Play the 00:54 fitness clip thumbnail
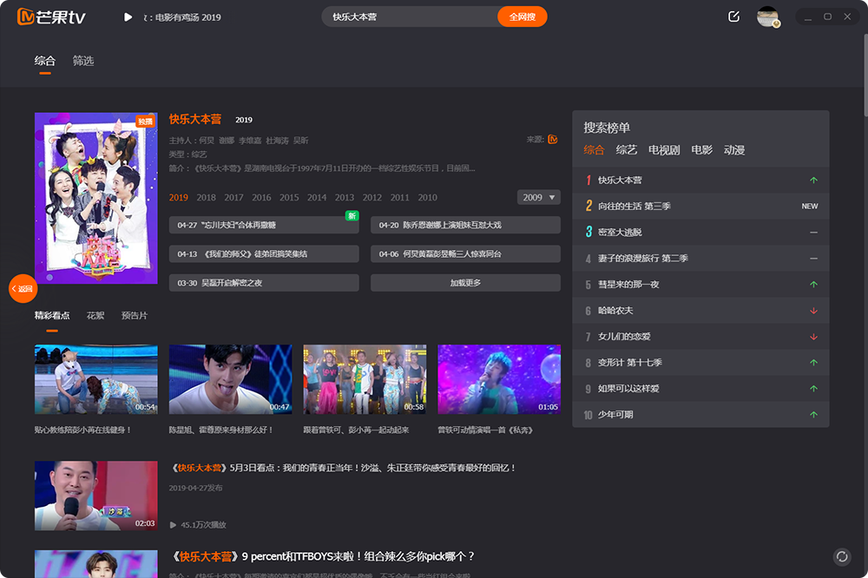 (95, 379)
